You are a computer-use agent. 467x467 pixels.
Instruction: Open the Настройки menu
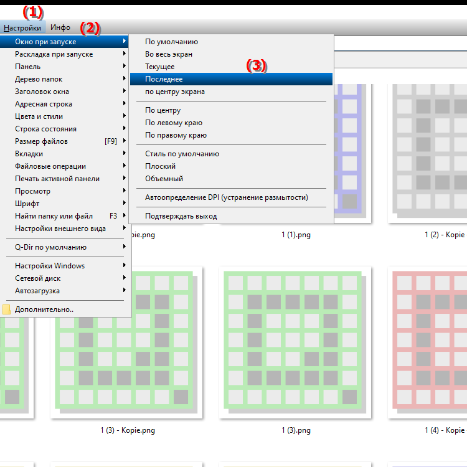click(22, 27)
